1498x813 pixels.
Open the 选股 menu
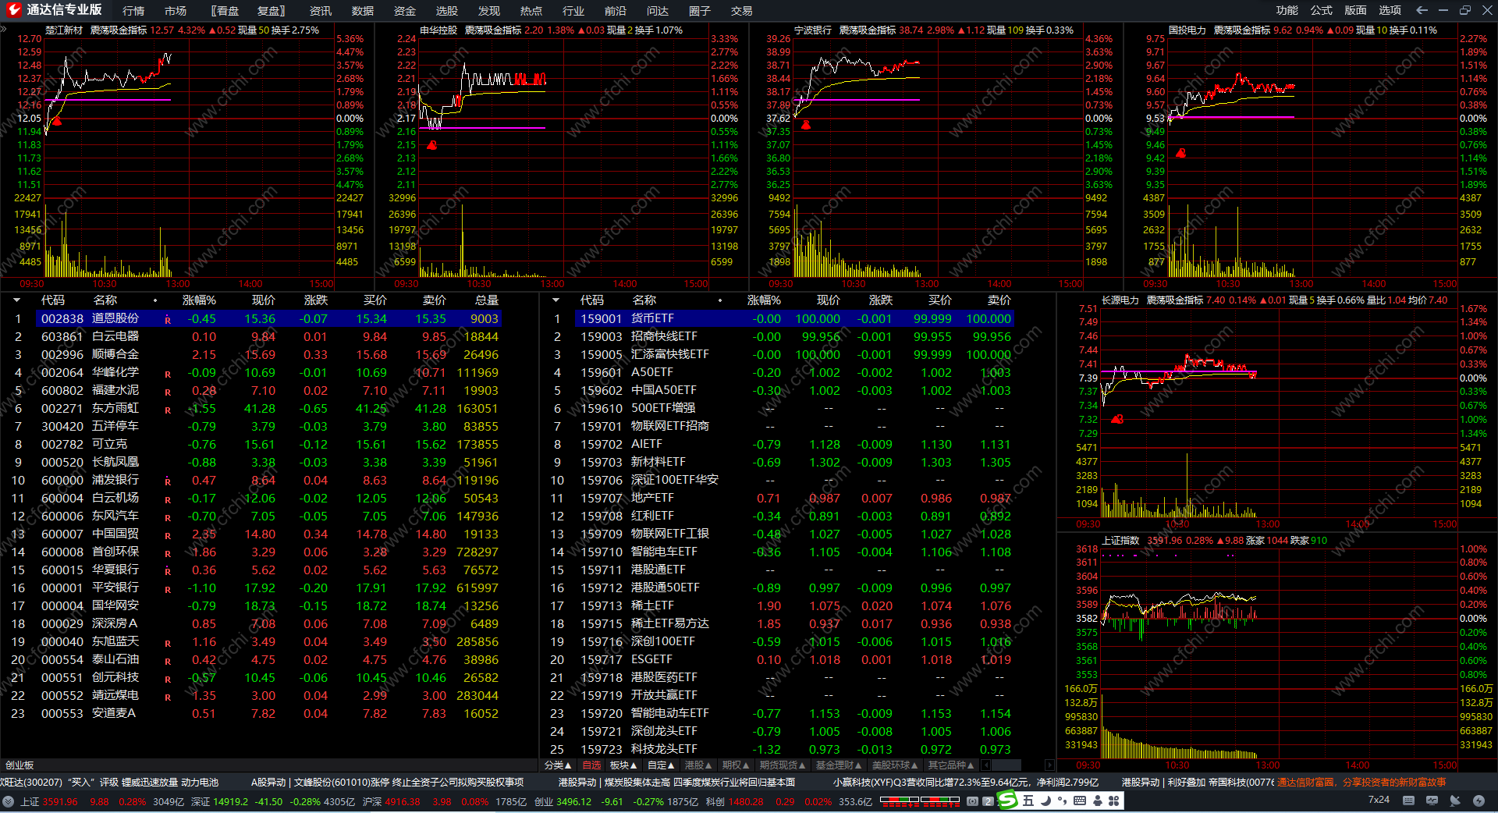(447, 11)
